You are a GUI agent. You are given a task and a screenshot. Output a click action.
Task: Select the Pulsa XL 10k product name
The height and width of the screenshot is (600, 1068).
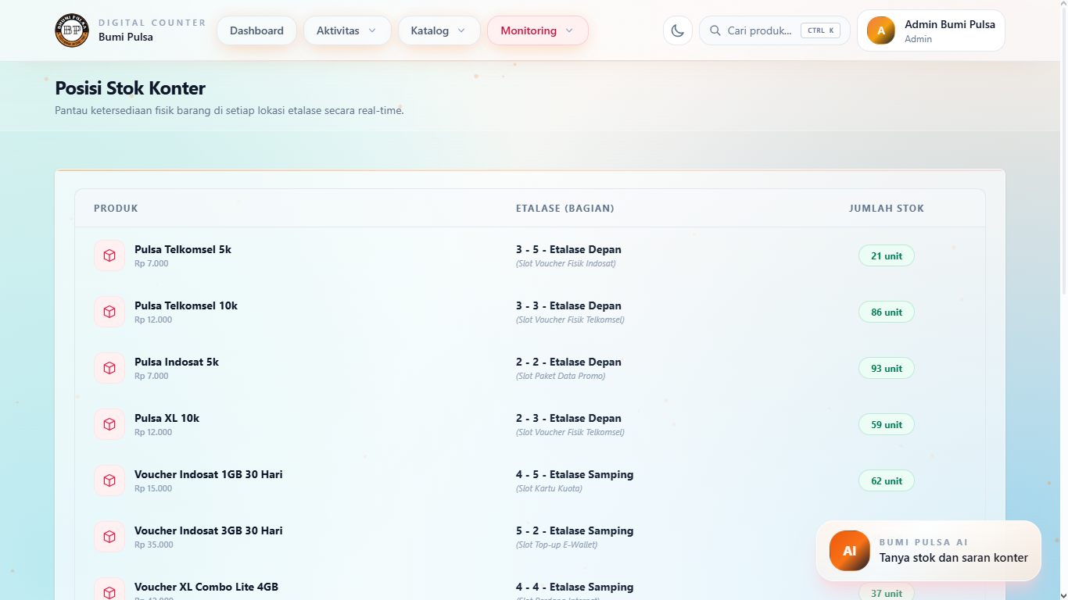(x=167, y=418)
